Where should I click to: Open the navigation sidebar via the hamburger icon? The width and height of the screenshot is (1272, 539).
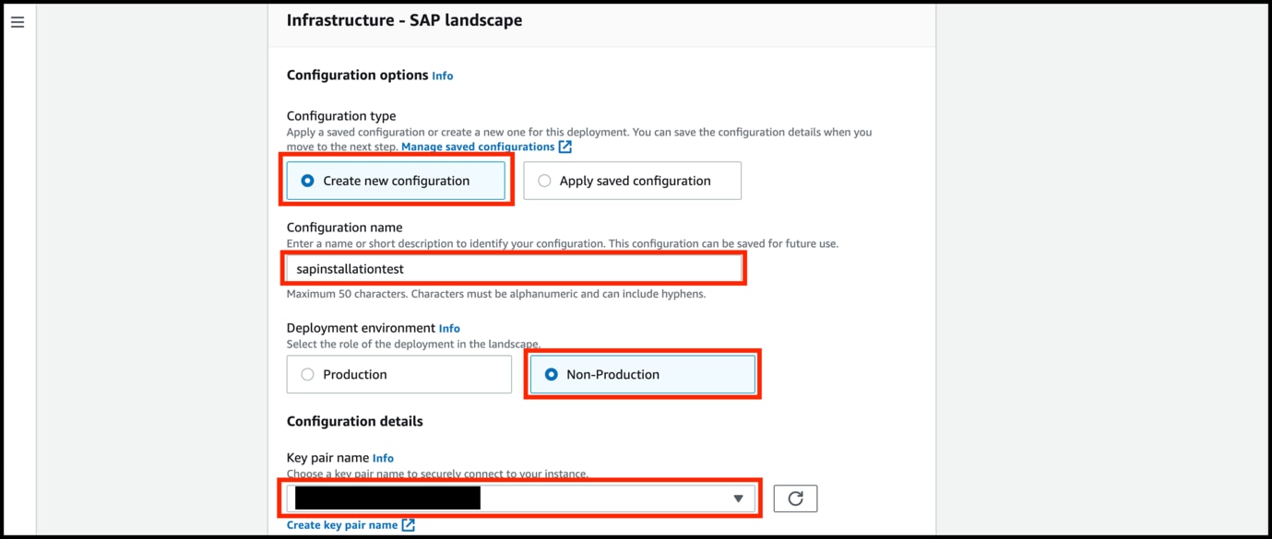pos(18,21)
